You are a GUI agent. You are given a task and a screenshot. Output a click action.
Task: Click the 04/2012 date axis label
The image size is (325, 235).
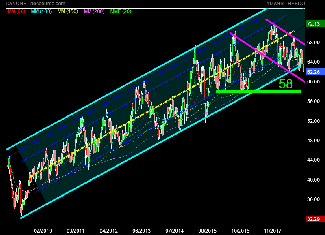click(x=108, y=231)
